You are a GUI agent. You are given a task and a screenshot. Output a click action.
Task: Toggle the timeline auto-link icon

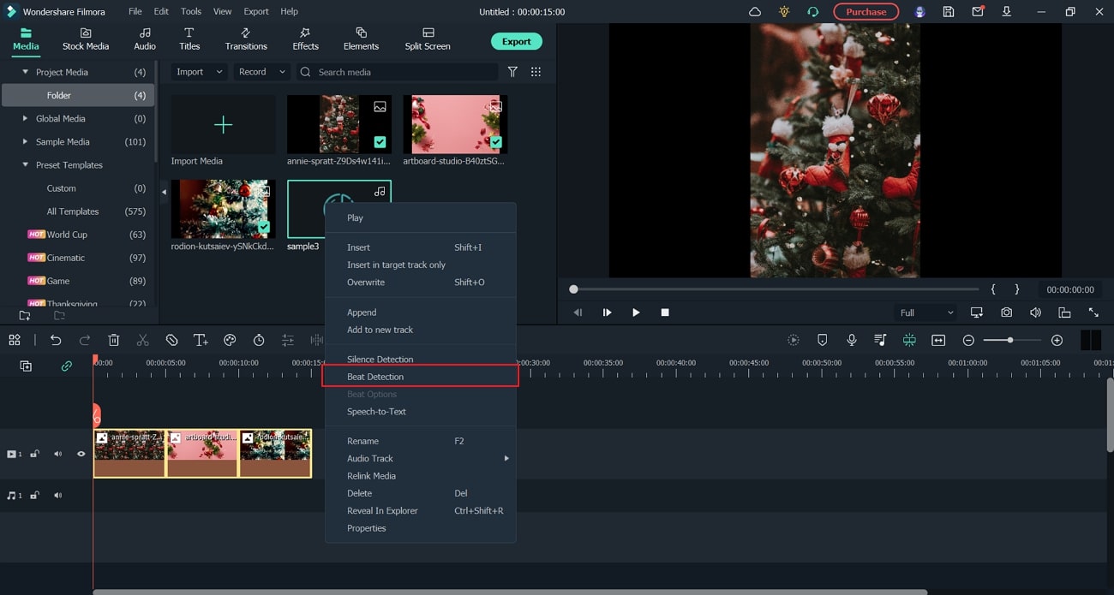66,366
